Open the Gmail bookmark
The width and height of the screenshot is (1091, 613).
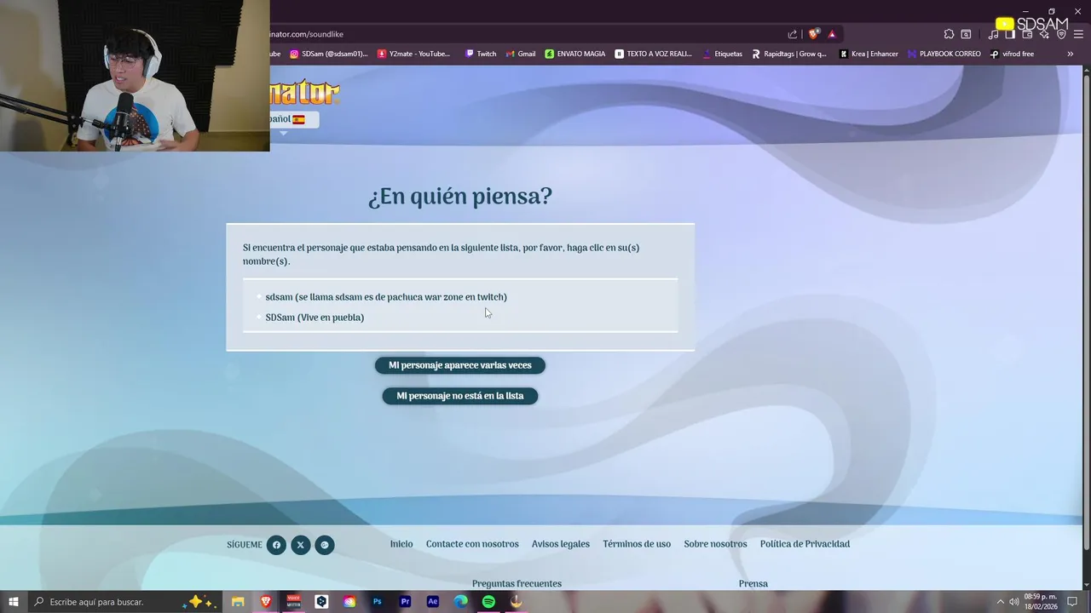(520, 54)
